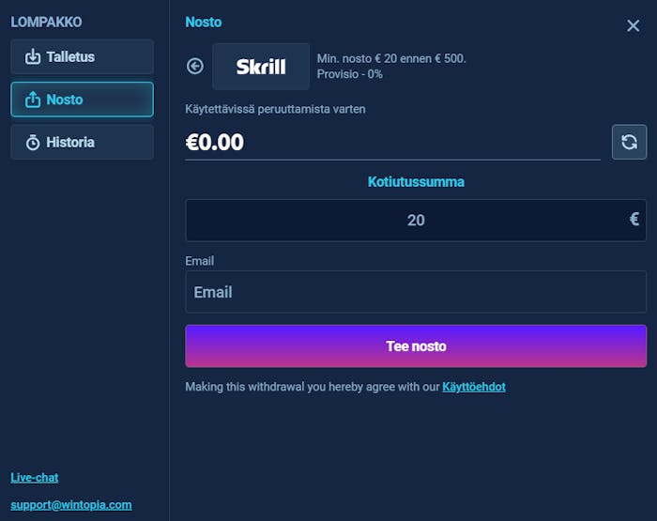
Task: Refresh the available balance amount
Action: pyautogui.click(x=629, y=142)
